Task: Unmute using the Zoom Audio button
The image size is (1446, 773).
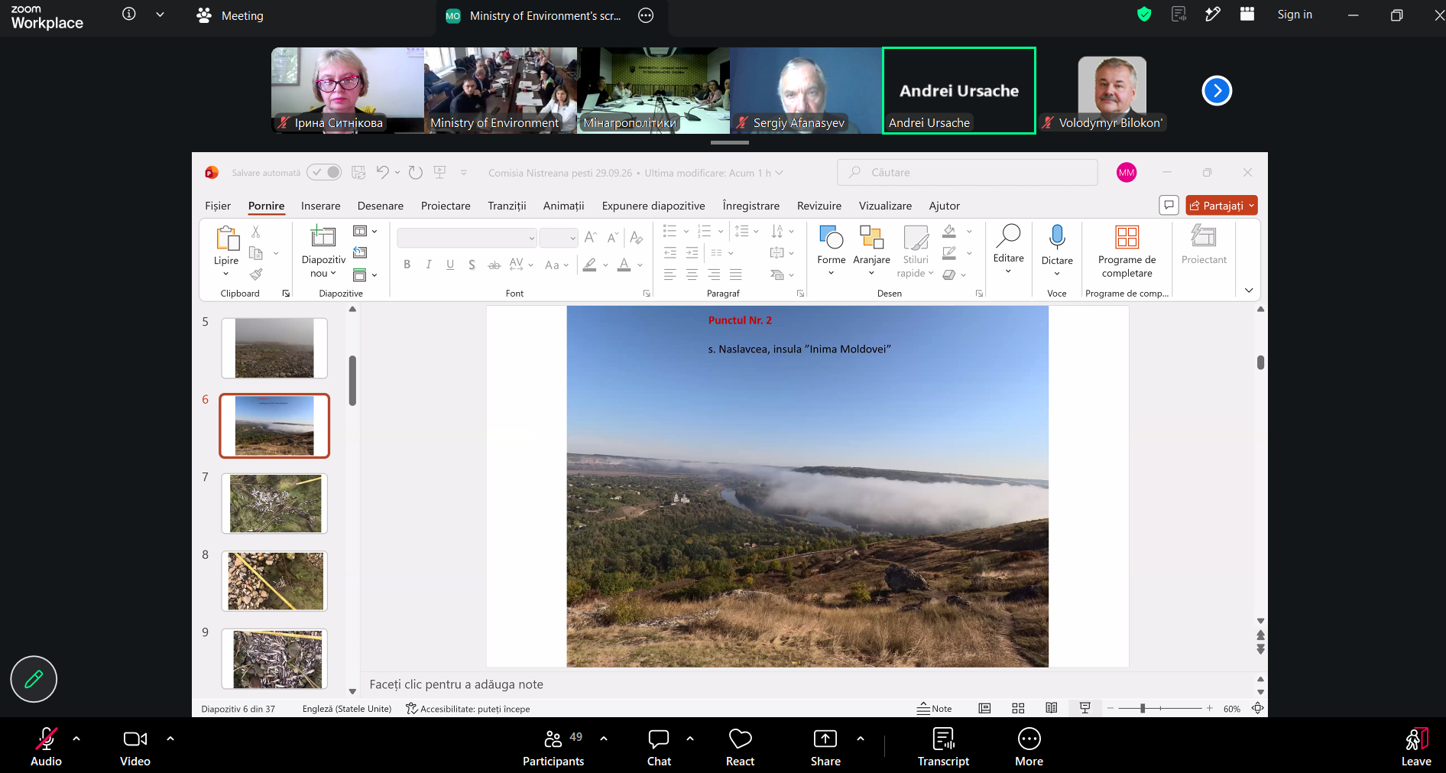Action: [46, 747]
